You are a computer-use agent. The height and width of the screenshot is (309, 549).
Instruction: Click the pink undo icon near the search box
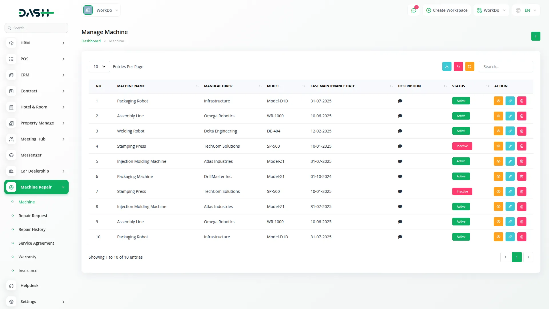tap(458, 66)
